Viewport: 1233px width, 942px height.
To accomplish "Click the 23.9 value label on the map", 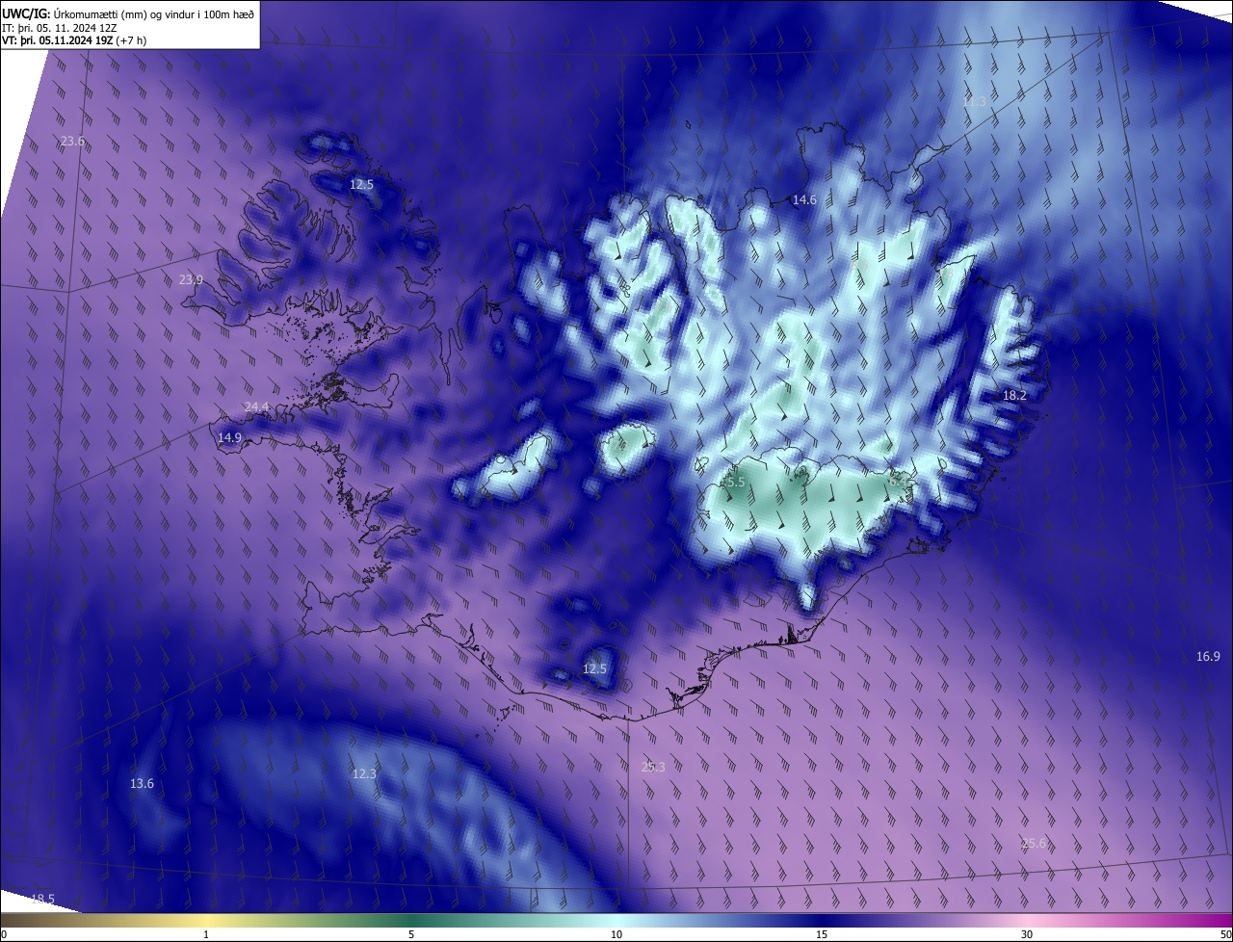I will [x=191, y=280].
